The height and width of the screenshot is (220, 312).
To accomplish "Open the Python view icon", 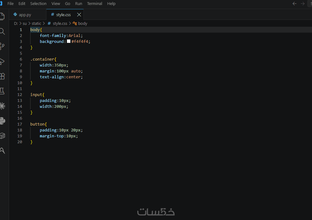I will click(x=2, y=121).
